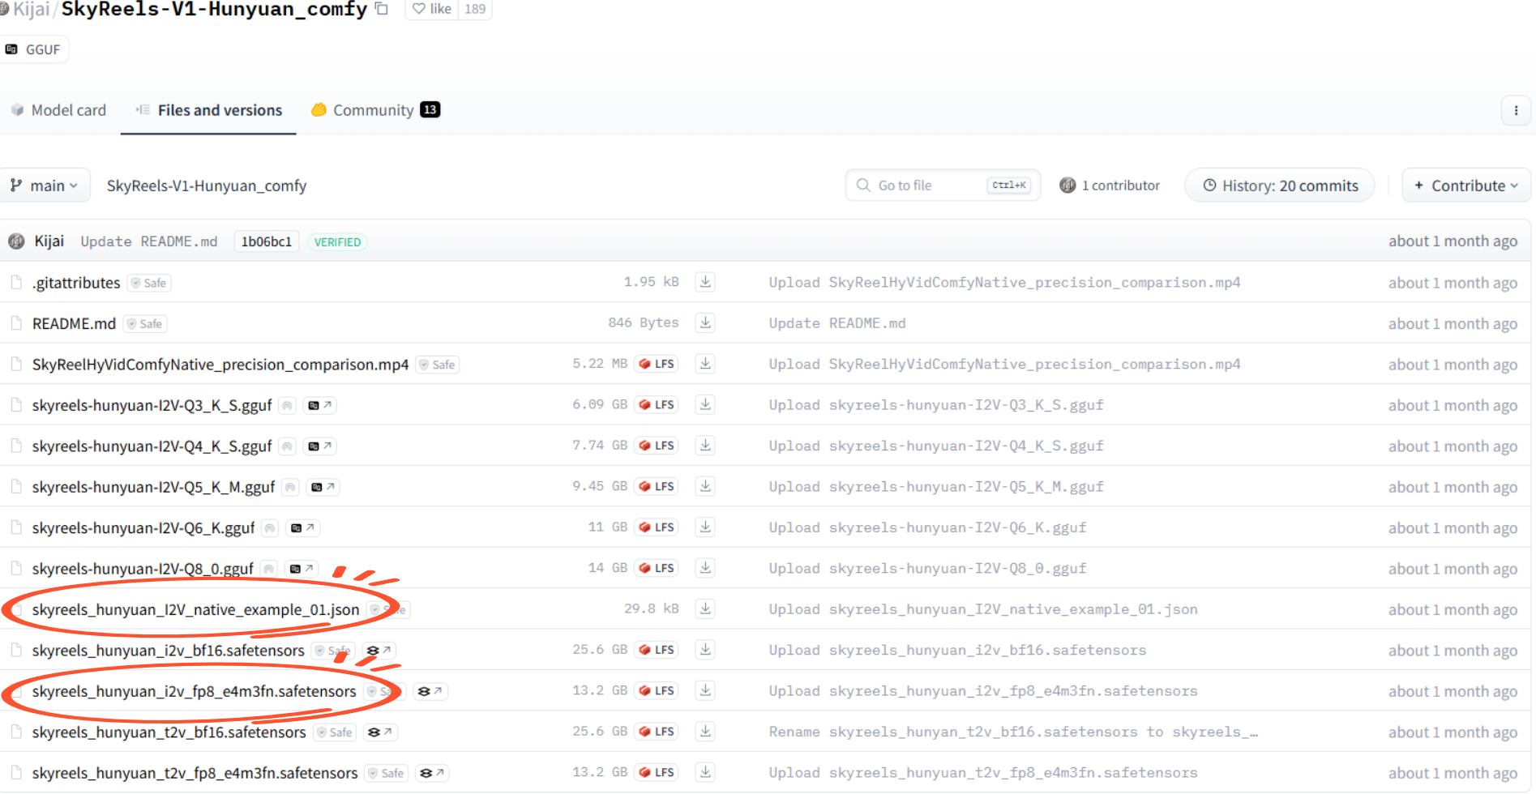Click the LFS badge on the mp4 row
The image size is (1536, 794).
point(657,364)
